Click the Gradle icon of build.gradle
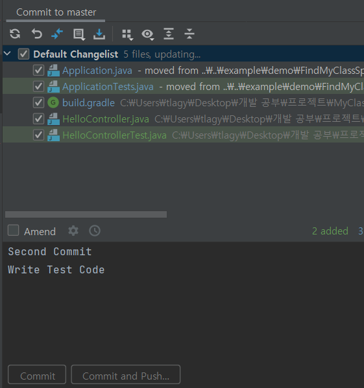Screen dimensions: 364x388 coord(53,102)
